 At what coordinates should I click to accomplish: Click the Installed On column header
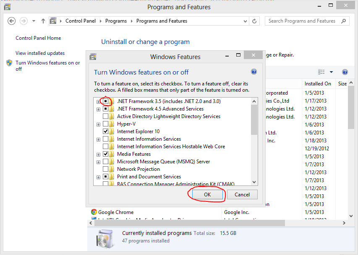click(x=318, y=84)
